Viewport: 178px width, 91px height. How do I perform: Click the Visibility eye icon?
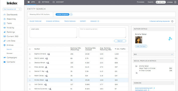[5, 28]
